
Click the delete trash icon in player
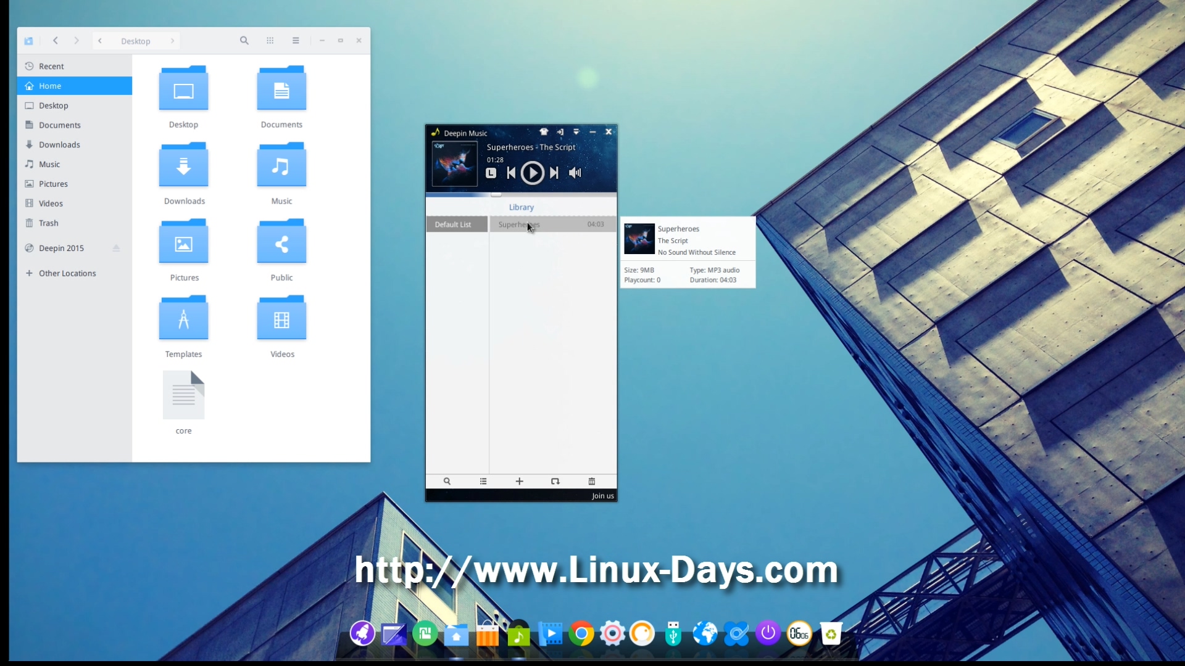pos(591,482)
